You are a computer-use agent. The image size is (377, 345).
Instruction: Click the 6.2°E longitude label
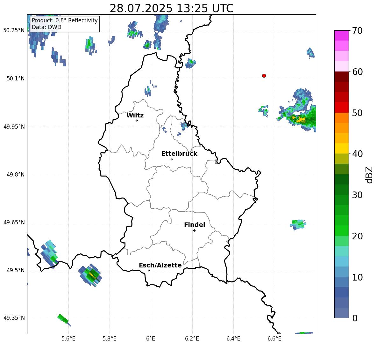[x=192, y=339]
